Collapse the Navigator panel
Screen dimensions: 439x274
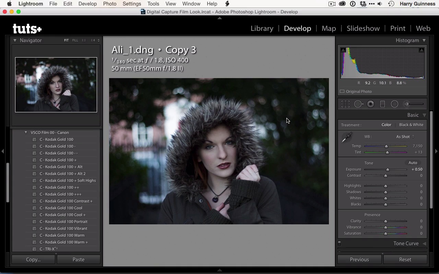coord(15,40)
